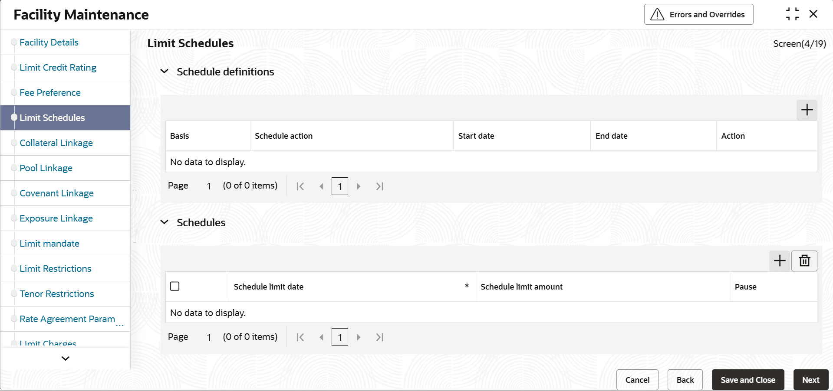Click the Next button
The height and width of the screenshot is (391, 833).
810,380
